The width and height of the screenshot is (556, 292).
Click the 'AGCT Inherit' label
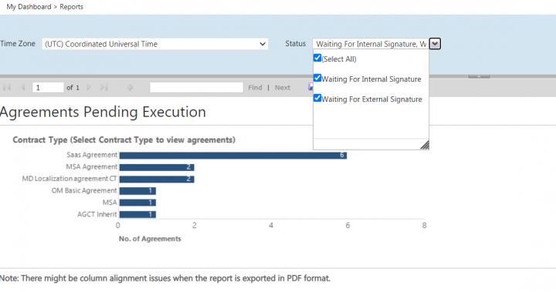tap(97, 214)
